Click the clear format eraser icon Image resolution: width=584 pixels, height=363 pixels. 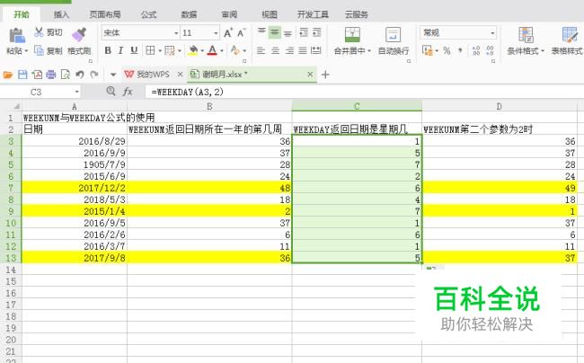[x=234, y=50]
